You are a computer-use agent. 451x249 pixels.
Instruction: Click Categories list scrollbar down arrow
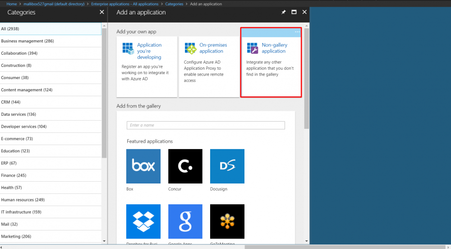[x=104, y=241]
